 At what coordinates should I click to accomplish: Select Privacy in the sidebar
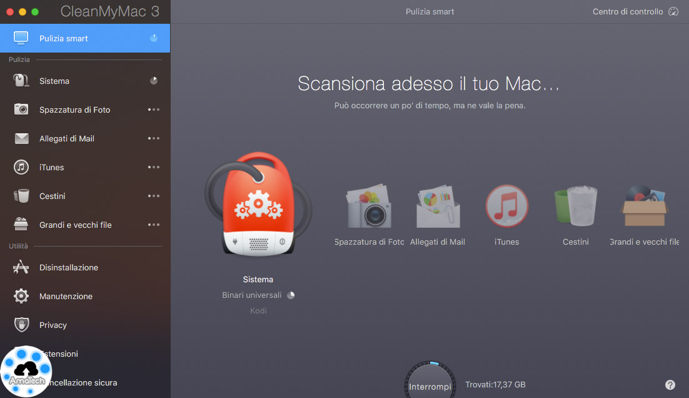pyautogui.click(x=53, y=325)
